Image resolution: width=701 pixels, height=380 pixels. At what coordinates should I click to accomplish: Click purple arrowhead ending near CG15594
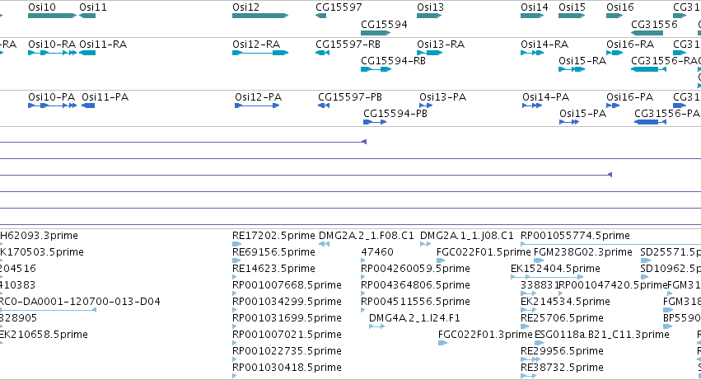[x=364, y=142]
